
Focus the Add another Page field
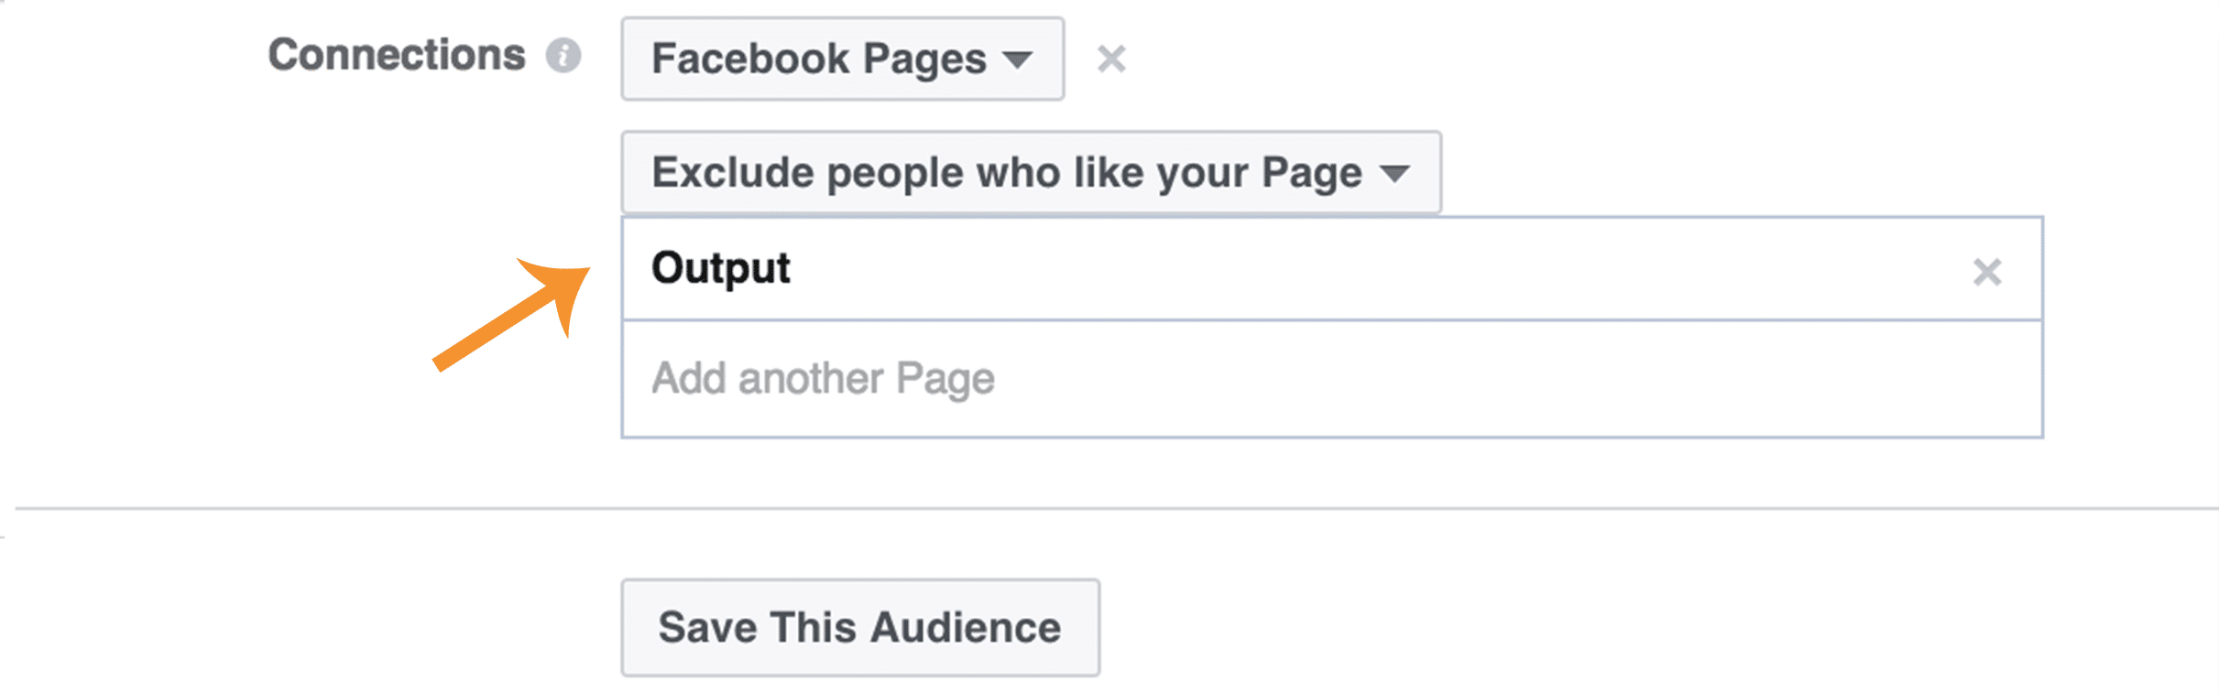1332,379
